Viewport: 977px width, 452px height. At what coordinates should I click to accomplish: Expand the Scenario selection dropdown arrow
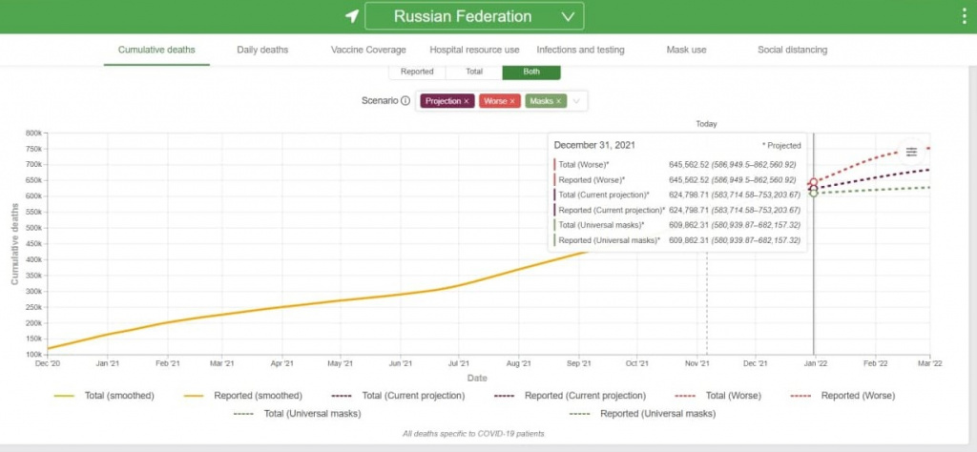coord(576,101)
